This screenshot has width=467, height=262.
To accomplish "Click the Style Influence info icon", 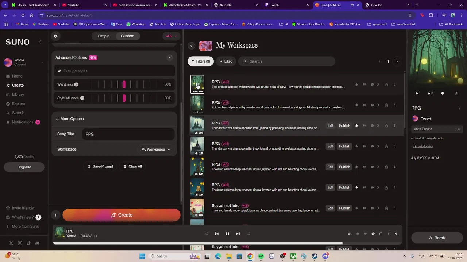I will click(82, 98).
